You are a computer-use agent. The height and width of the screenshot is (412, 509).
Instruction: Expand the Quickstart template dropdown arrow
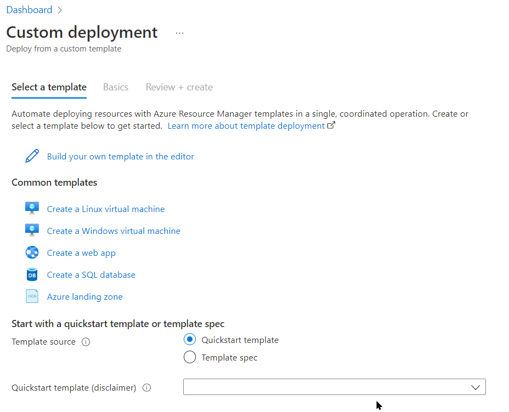tap(475, 387)
